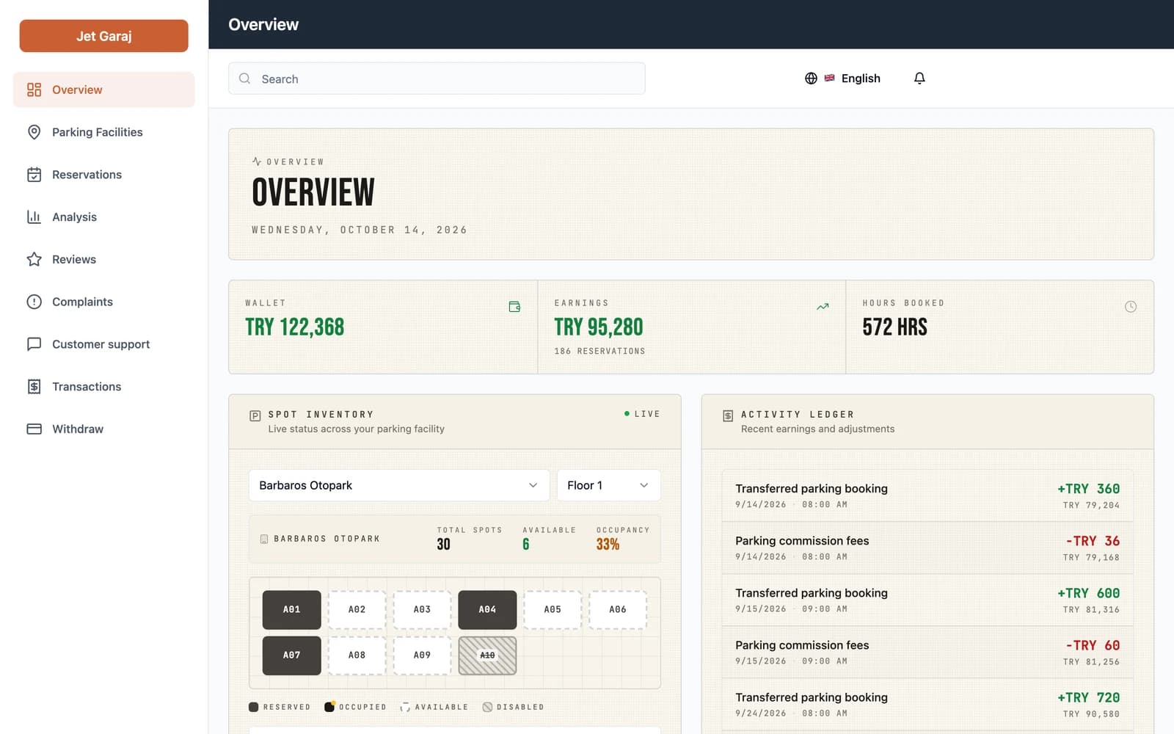Screen dimensions: 1174x734
Task: Click the Overview grid icon in sidebar
Action: (34, 90)
